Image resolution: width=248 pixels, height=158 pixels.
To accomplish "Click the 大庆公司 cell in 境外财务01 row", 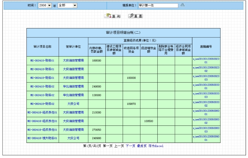I will pyautogui.click(x=73, y=138).
